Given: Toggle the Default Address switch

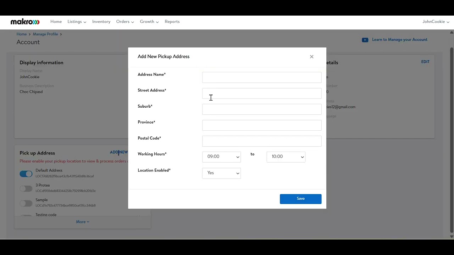Looking at the screenshot, I should [x=26, y=174].
